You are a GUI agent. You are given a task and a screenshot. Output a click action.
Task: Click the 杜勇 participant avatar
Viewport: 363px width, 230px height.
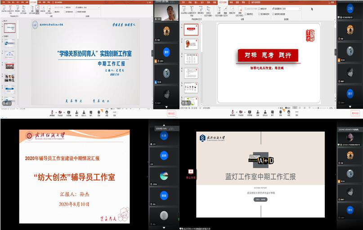click(x=164, y=135)
